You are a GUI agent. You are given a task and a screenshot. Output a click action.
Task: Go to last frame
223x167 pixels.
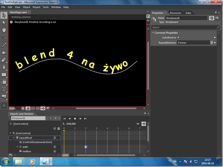(85, 118)
